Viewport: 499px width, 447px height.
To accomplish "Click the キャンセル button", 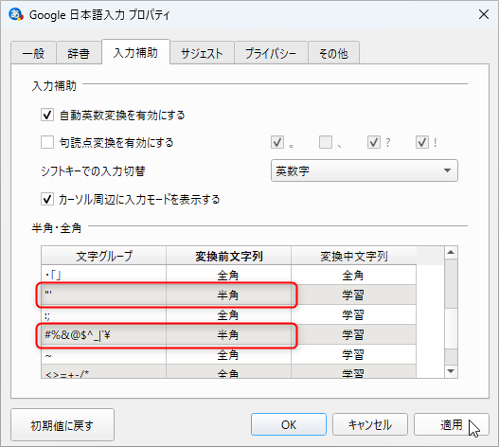I will (x=370, y=424).
